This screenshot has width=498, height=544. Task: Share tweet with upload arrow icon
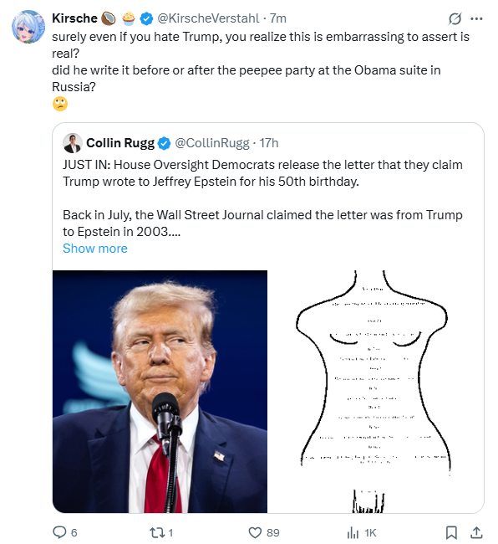click(476, 532)
